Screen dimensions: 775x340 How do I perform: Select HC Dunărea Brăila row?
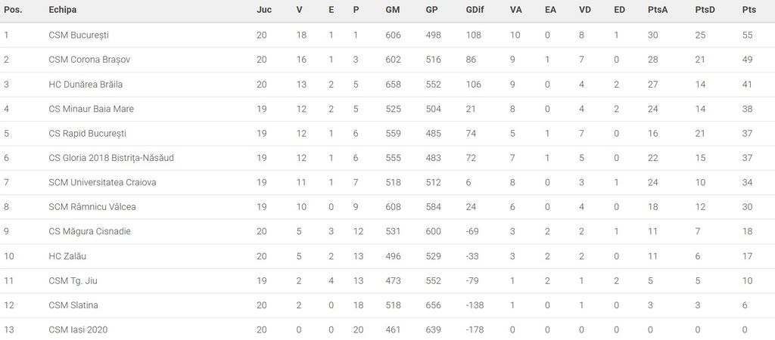[86, 85]
